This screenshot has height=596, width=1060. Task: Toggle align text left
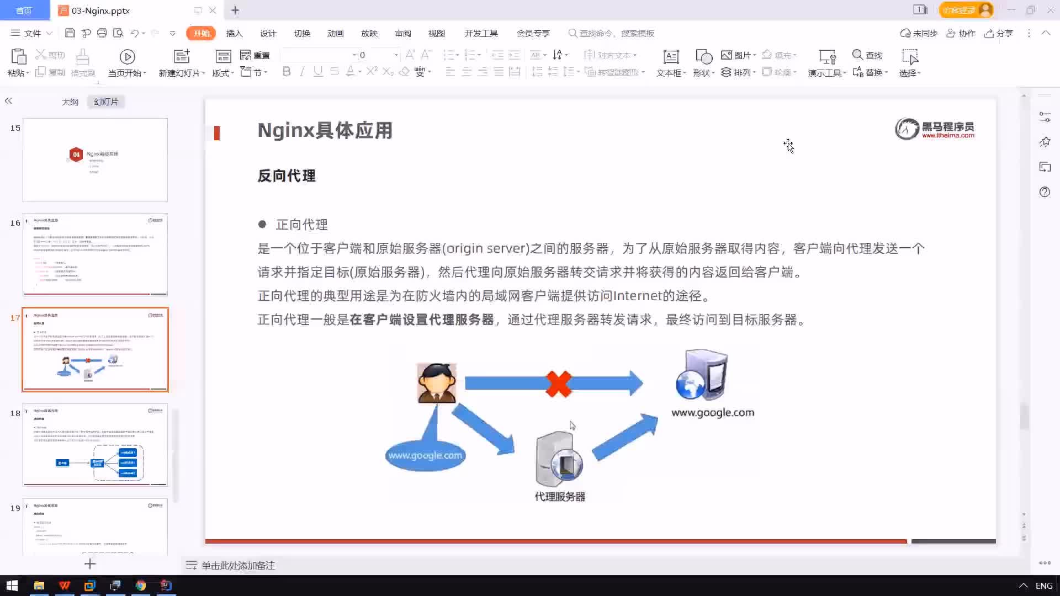[x=451, y=72]
